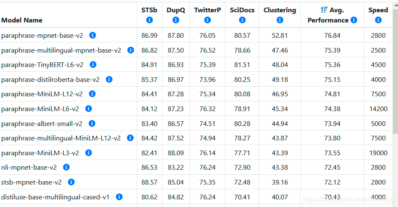The image size is (398, 207).
Task: Click info icon next to paraphrase-TinyBERT-L6-v2
Action: pos(93,64)
